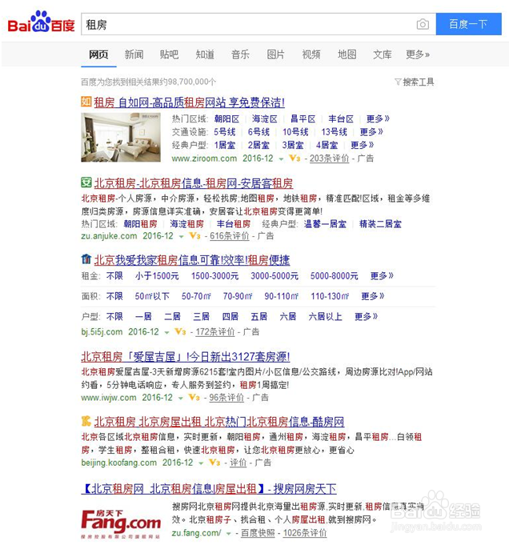
Task: Click V3 badge beside www.iwjw.com
Action: tap(194, 397)
